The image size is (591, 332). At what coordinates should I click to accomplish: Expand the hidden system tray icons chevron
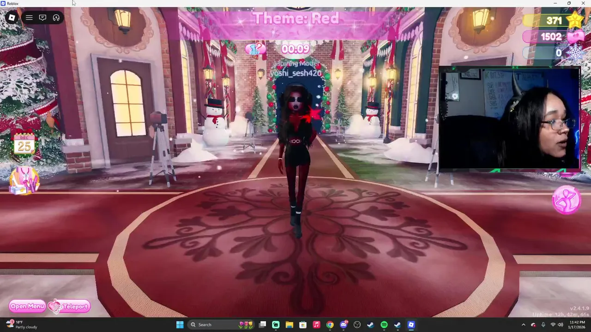point(523,325)
